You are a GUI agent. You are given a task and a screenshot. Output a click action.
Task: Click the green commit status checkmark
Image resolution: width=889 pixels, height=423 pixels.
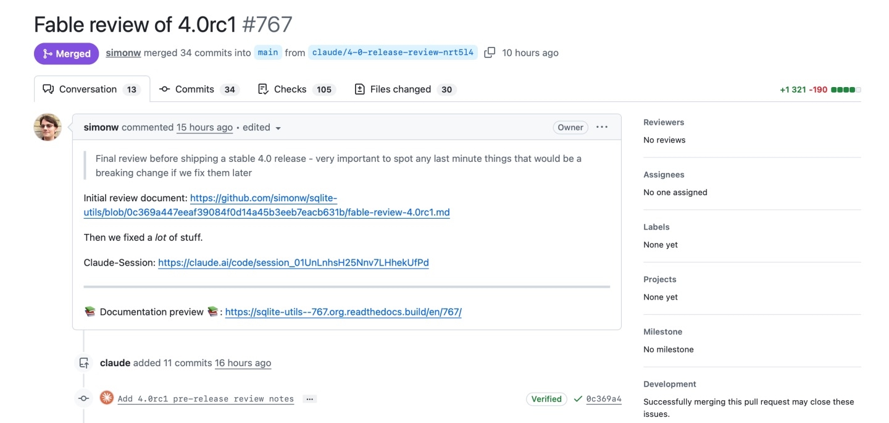pos(578,399)
